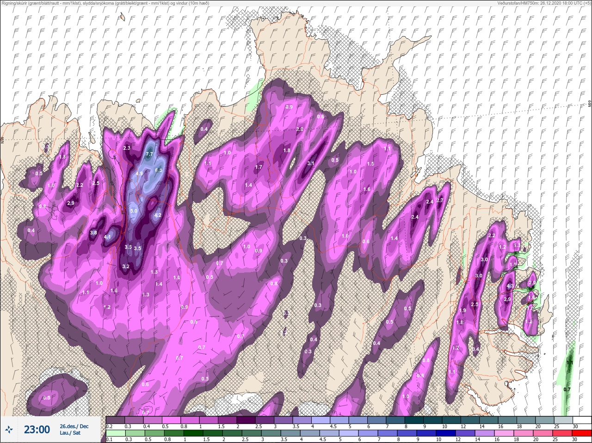Click the date text '26.des./ Dec'
This screenshot has width=592, height=443.
[74, 426]
